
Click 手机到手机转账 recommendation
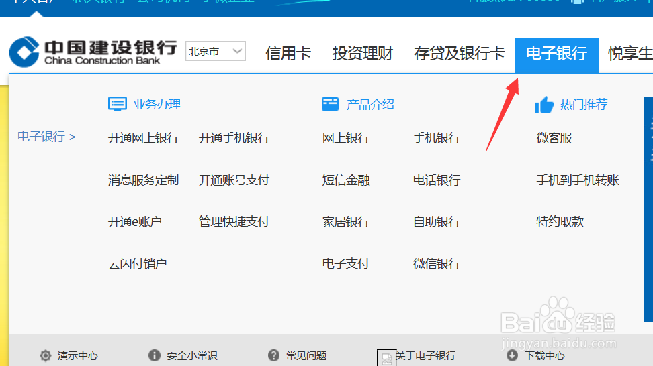[578, 180]
